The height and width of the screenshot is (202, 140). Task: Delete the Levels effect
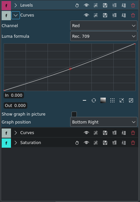pos(133,5)
